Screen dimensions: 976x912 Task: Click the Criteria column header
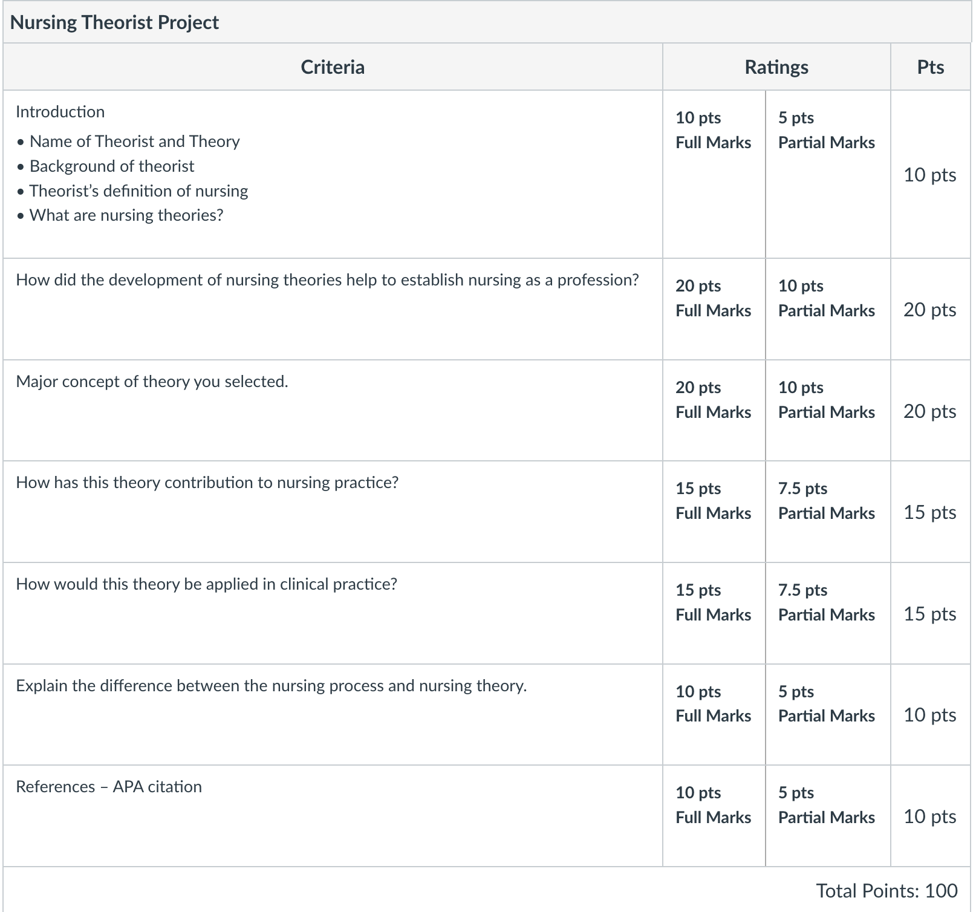point(333,67)
